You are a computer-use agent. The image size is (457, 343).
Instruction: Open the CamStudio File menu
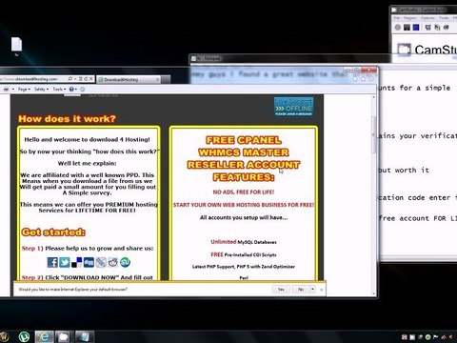[x=397, y=18]
